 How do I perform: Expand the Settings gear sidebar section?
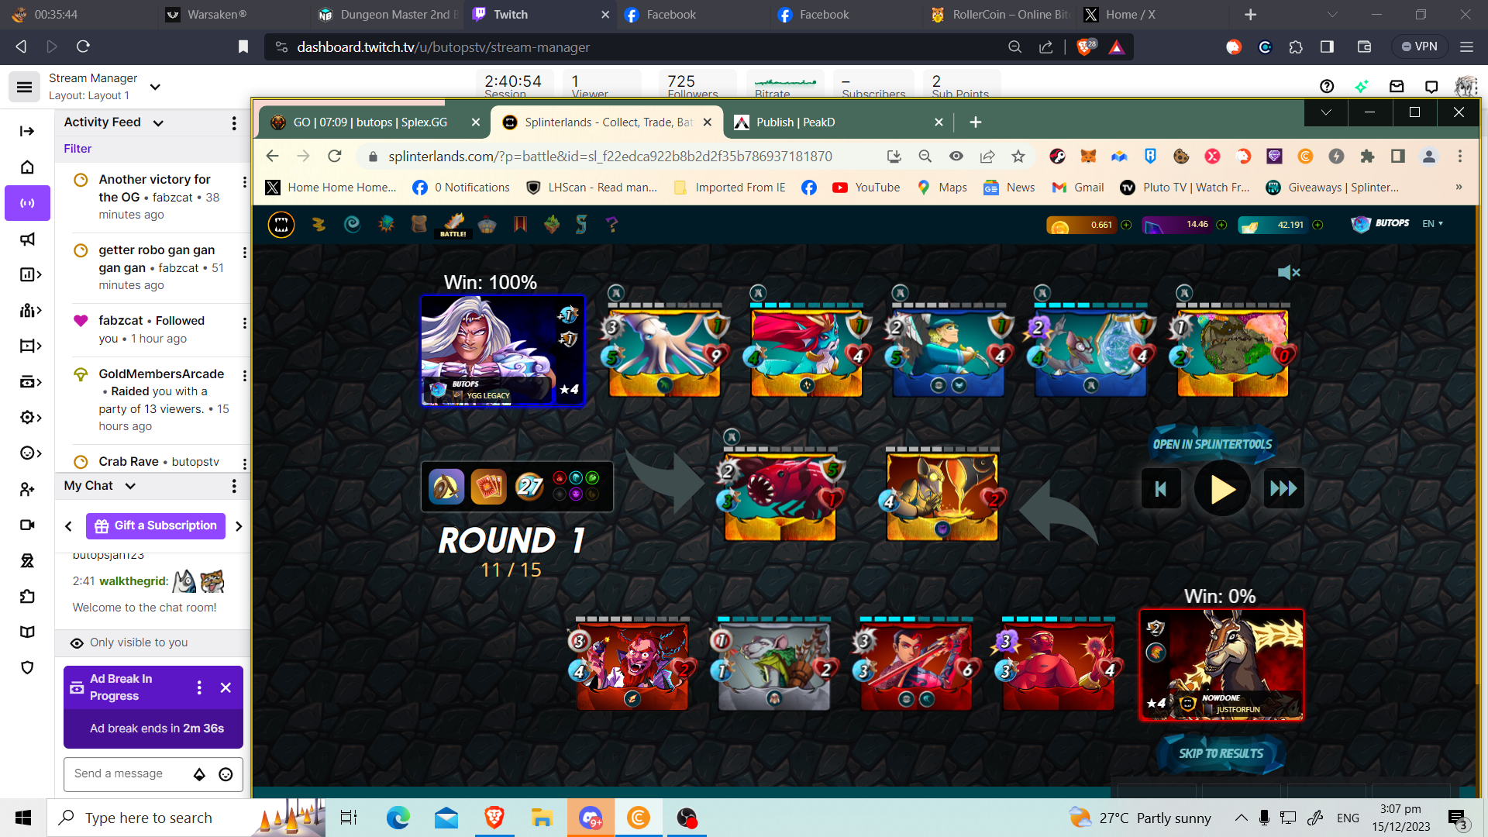pyautogui.click(x=29, y=418)
